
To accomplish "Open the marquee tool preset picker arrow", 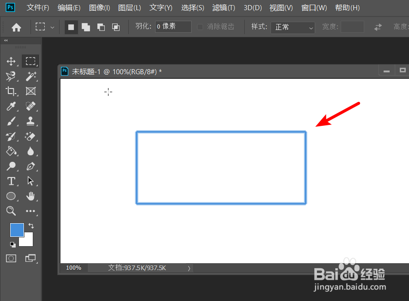I will pyautogui.click(x=53, y=27).
